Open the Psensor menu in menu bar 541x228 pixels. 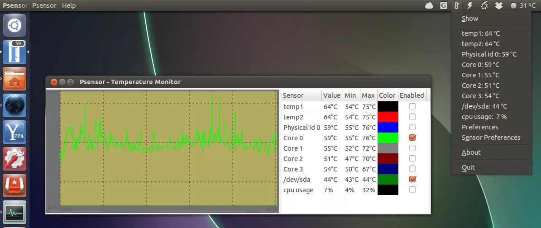pyautogui.click(x=44, y=5)
